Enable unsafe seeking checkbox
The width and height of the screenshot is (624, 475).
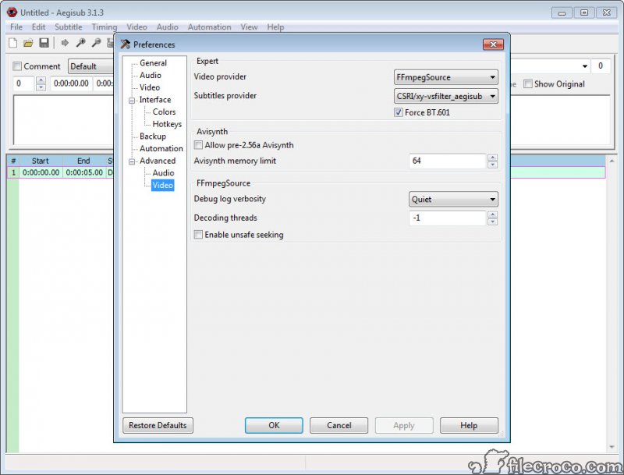tap(198, 234)
